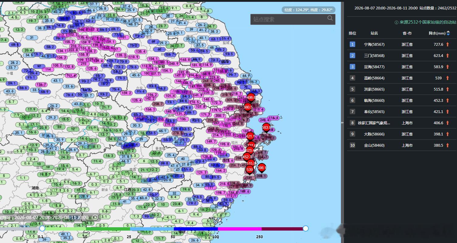Click the rank 3 blue badge
The height and width of the screenshot is (243, 457).
point(352,67)
